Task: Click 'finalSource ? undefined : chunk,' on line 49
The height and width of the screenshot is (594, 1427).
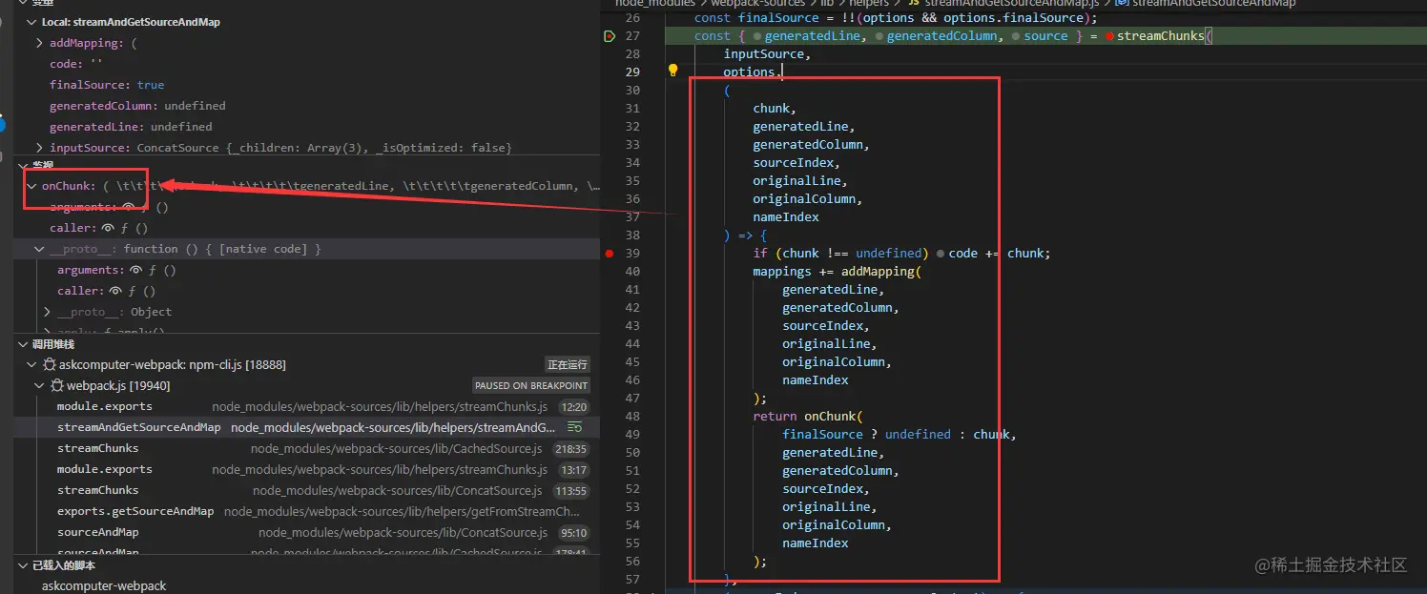Action: [900, 435]
